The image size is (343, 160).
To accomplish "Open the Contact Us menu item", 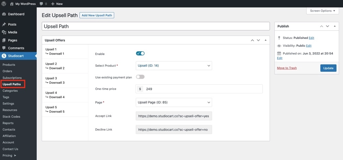I will (10, 149).
